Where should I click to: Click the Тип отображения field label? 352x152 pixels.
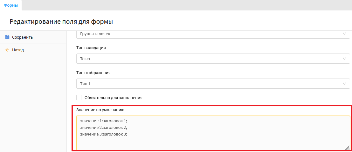pos(93,73)
